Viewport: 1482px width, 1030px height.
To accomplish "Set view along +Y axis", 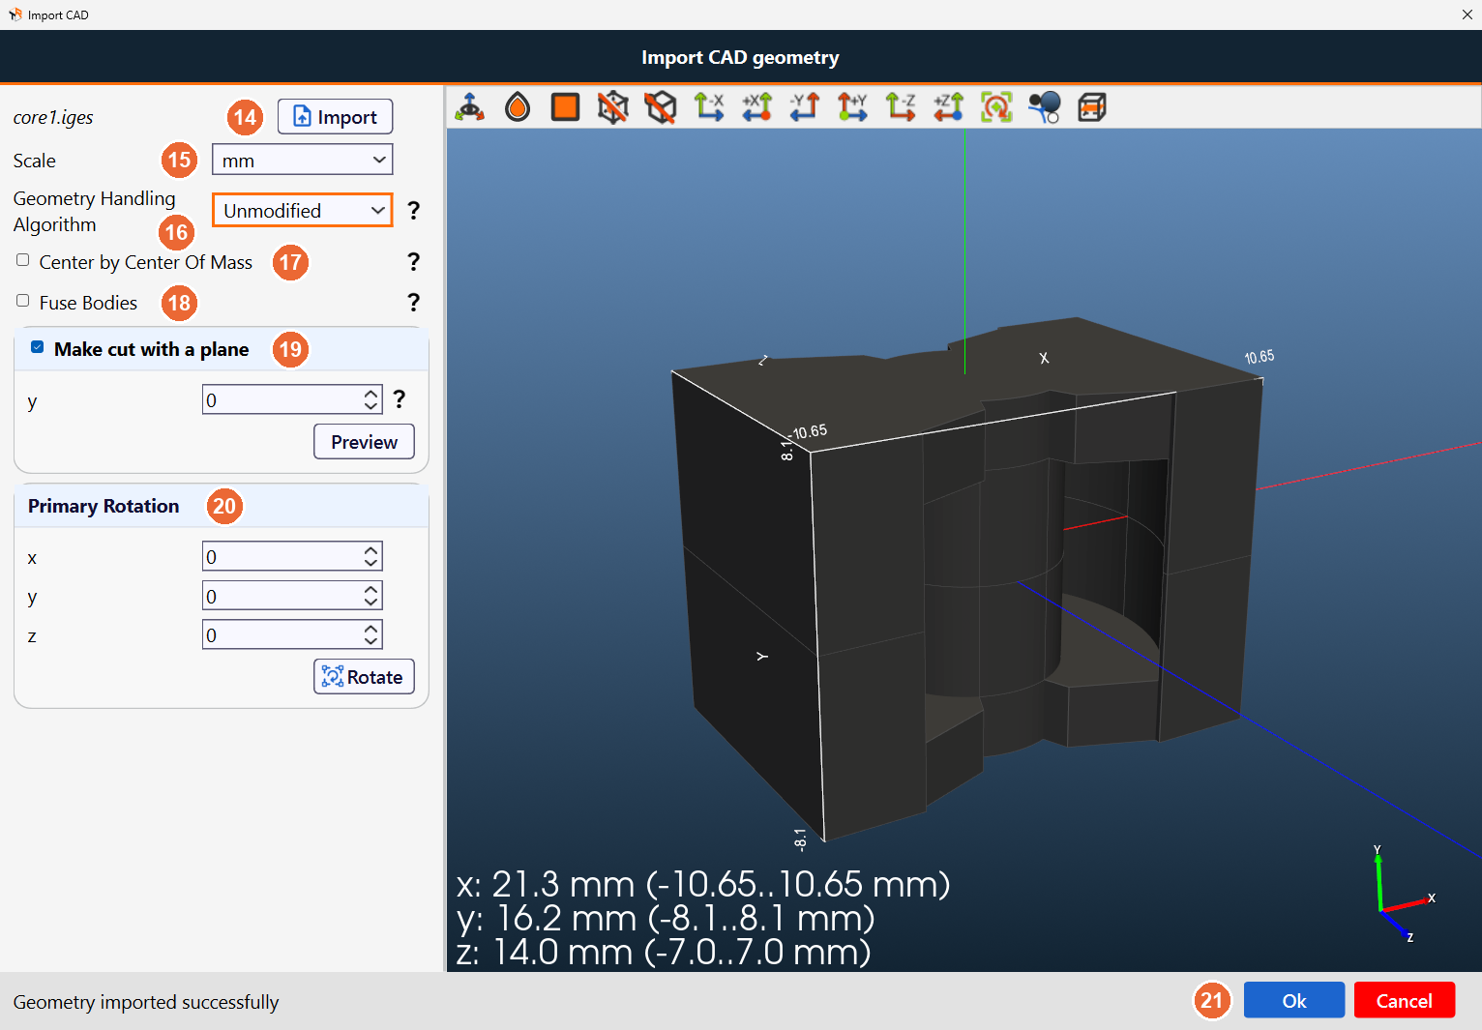I will (x=852, y=107).
